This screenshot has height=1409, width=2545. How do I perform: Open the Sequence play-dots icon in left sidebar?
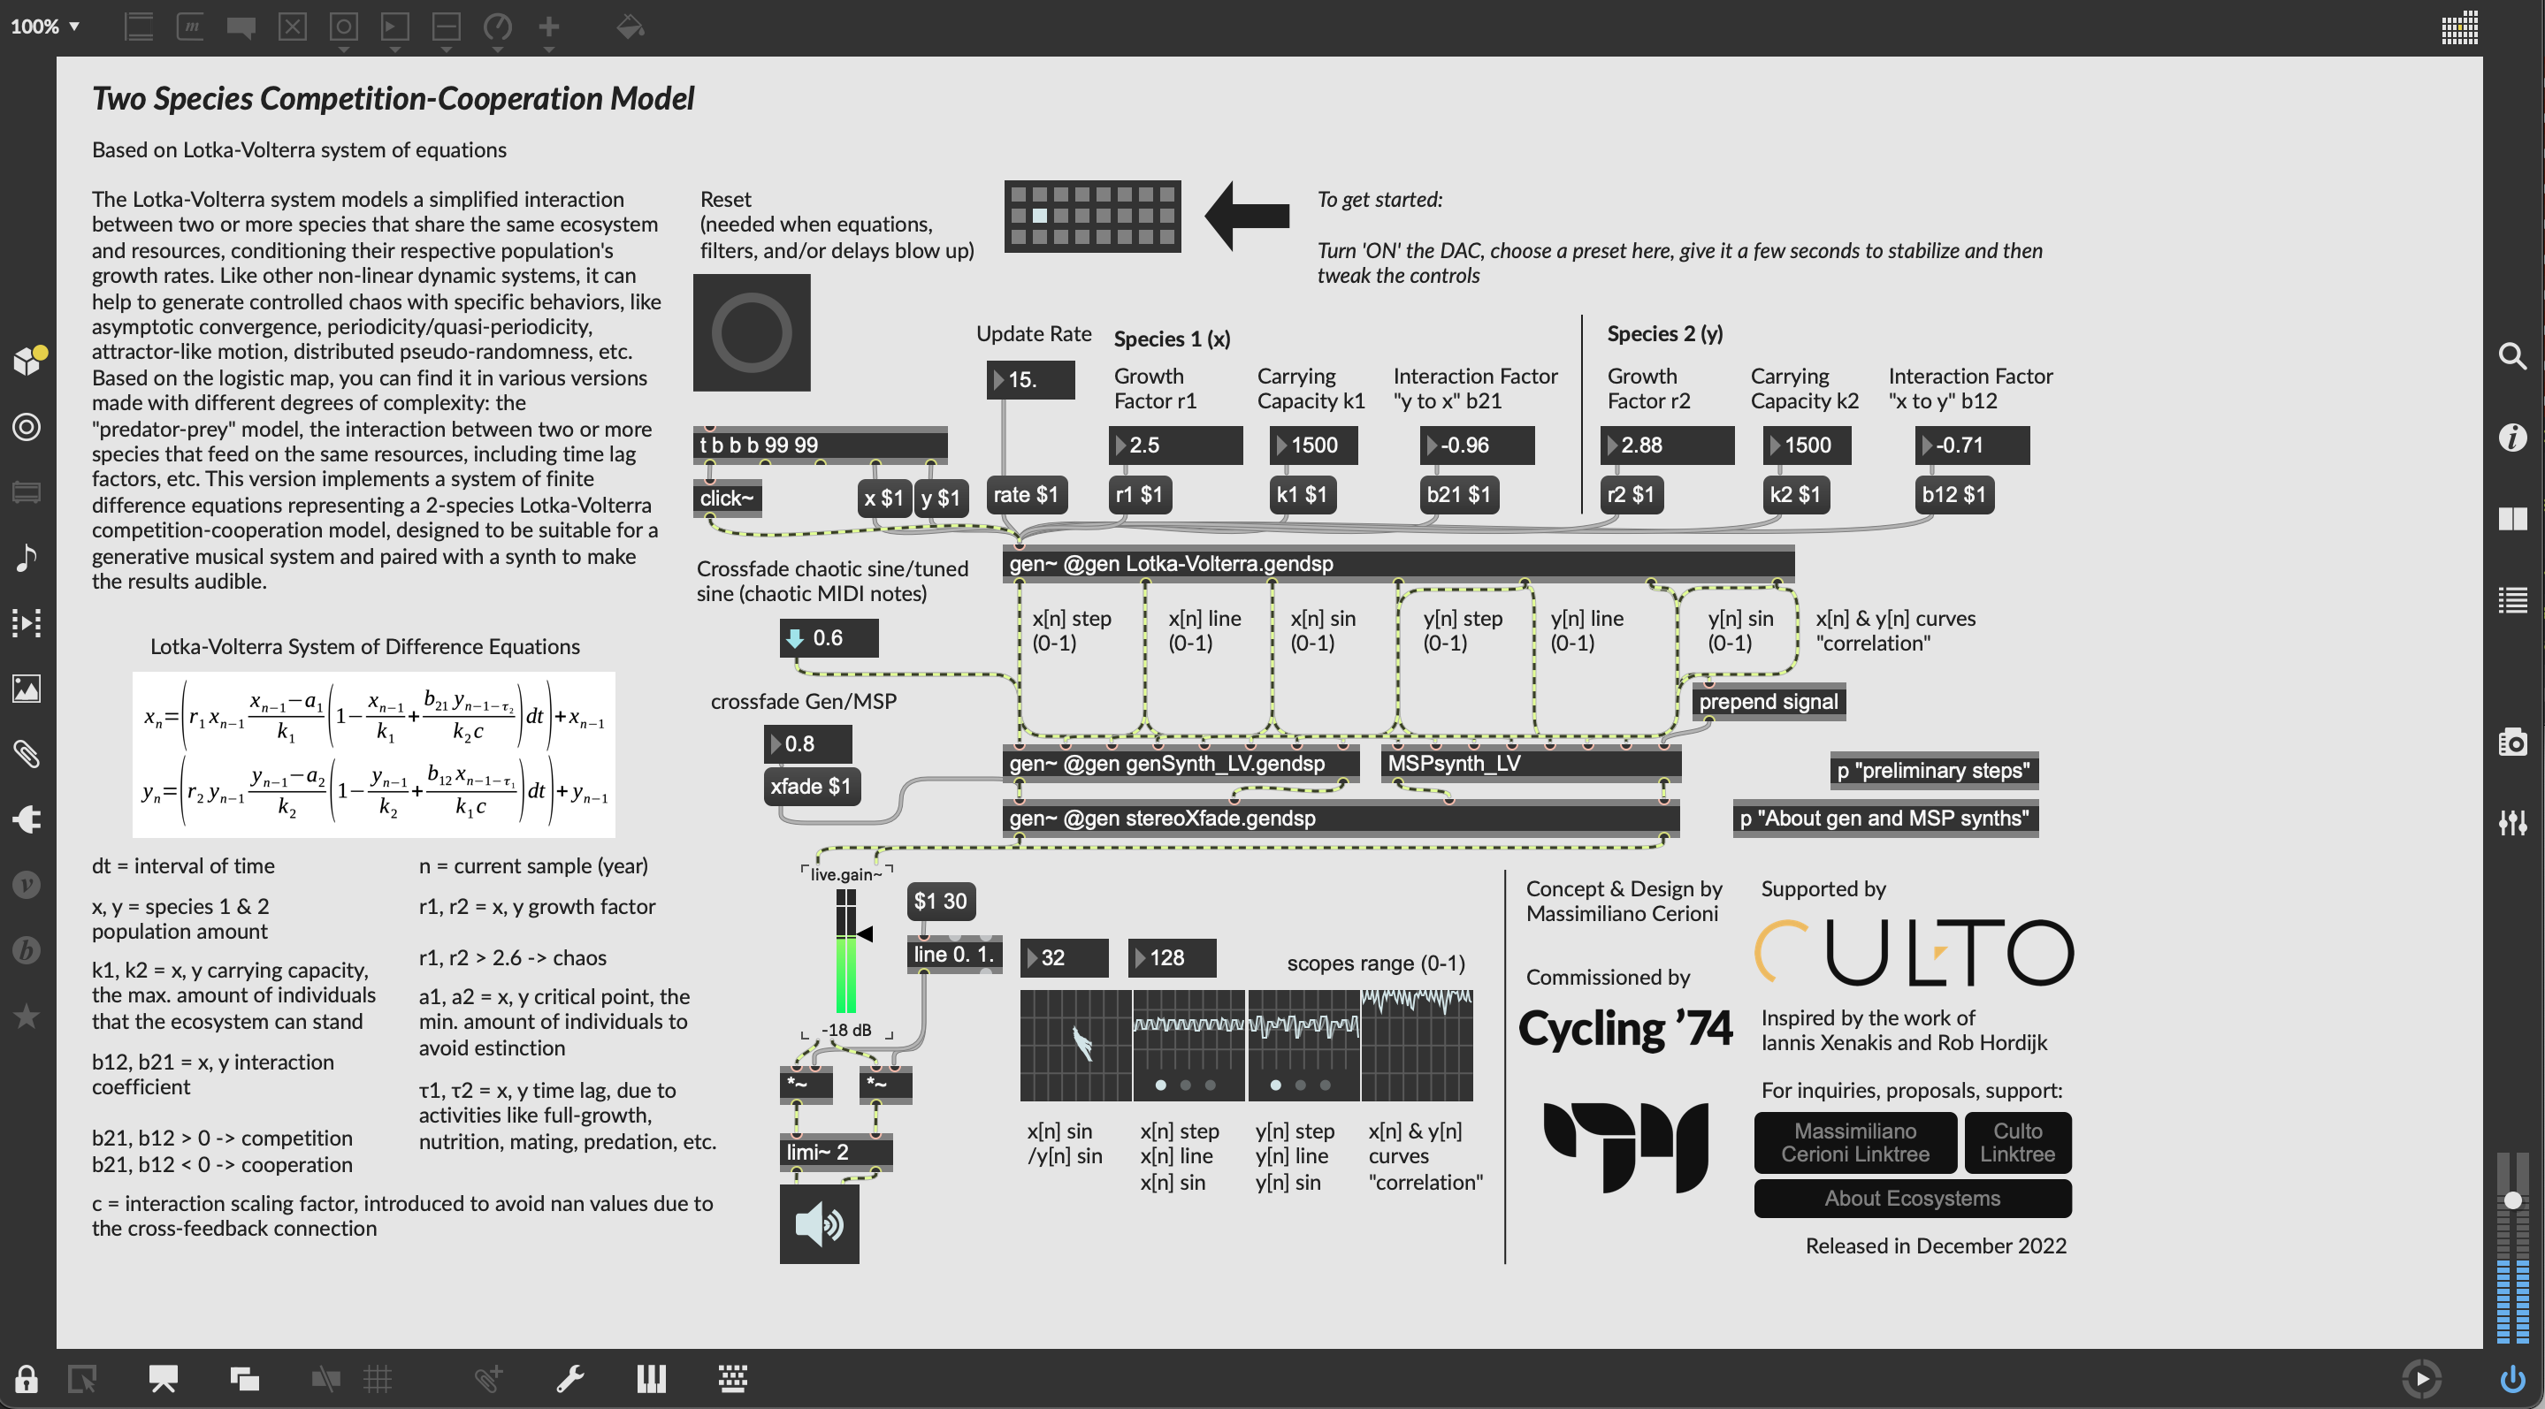point(27,622)
